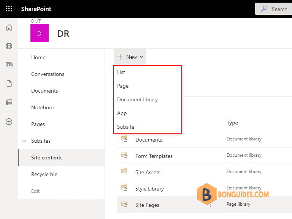
Task: Click plus icon on New button
Action: (x=120, y=57)
